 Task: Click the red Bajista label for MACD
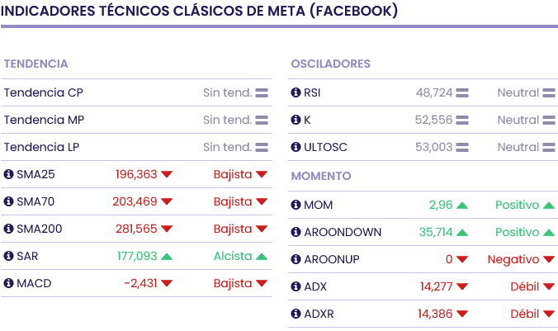(x=233, y=283)
